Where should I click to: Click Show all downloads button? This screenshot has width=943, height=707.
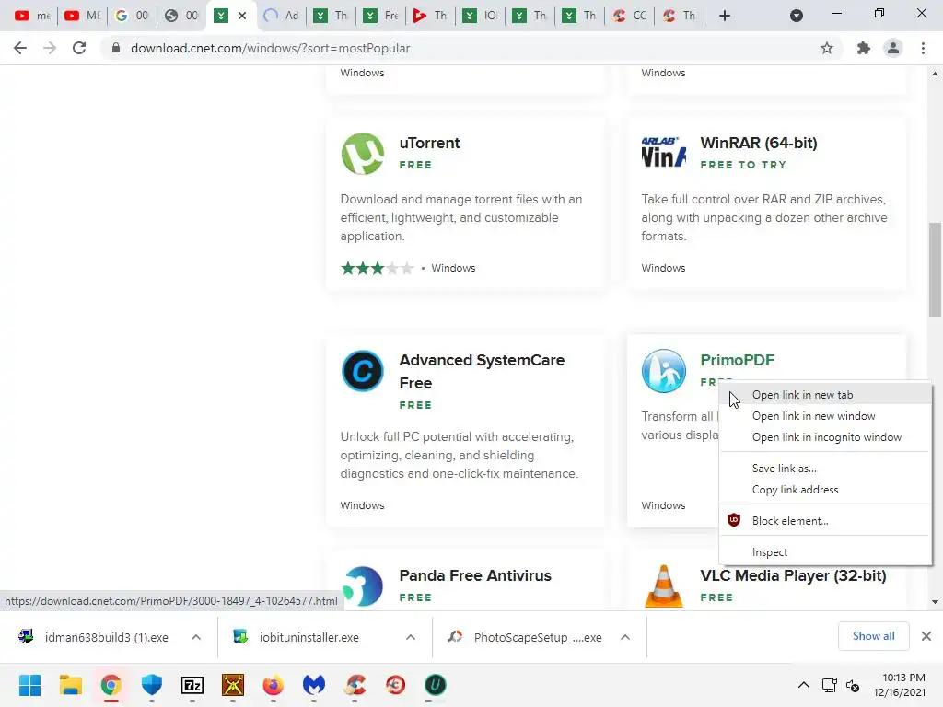click(873, 636)
